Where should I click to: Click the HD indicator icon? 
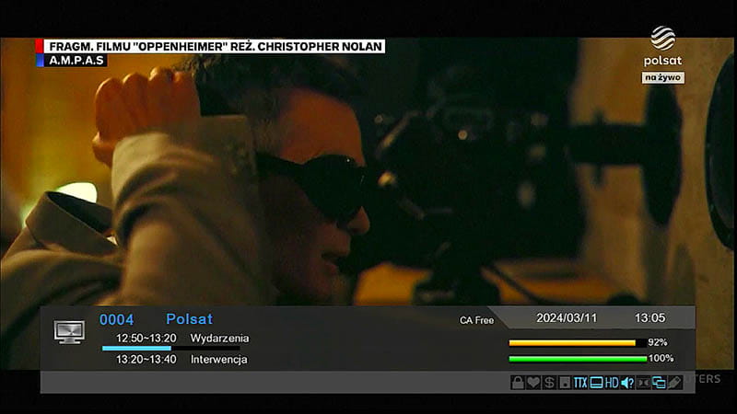click(x=612, y=383)
